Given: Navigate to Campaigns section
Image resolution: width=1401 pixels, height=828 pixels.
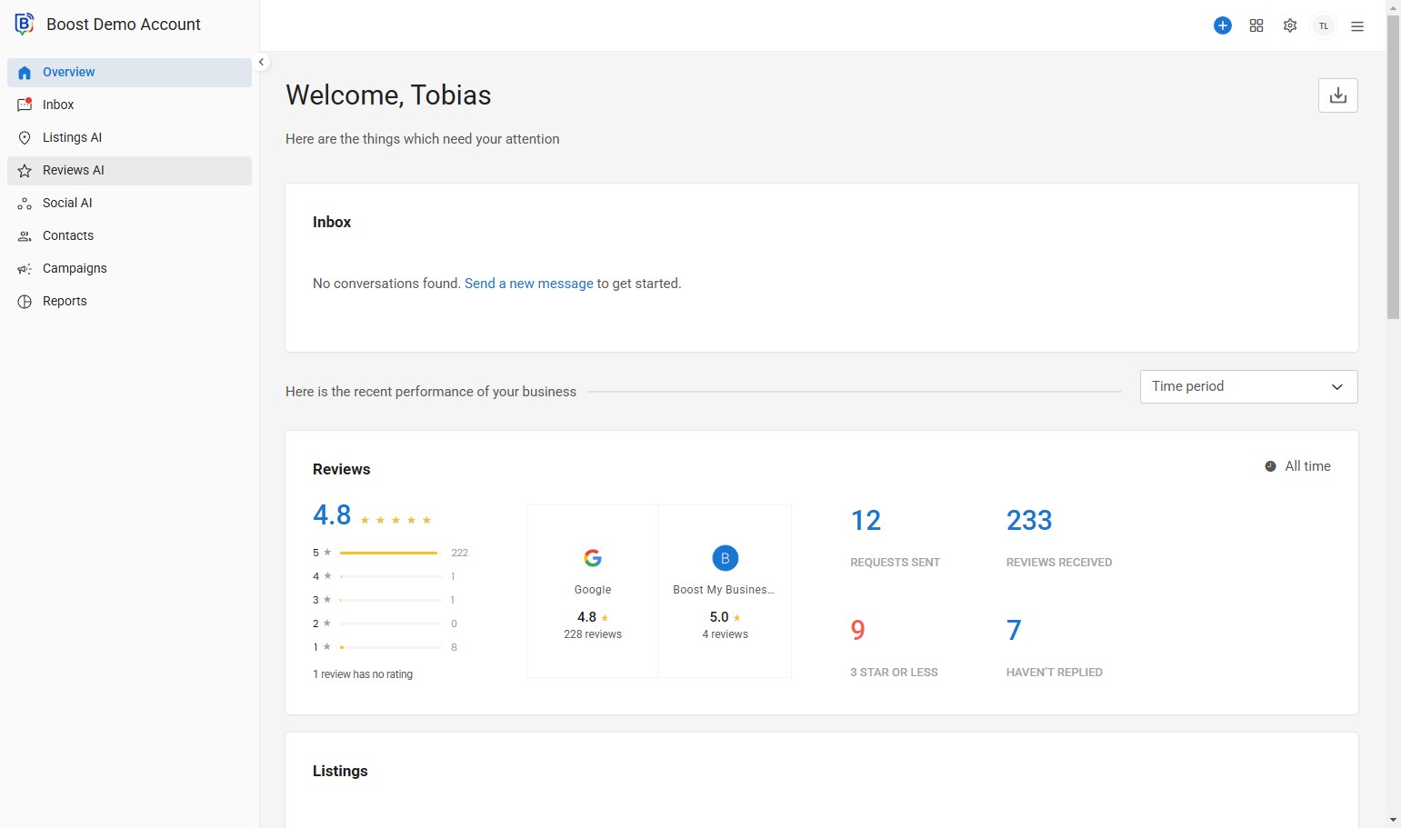Looking at the screenshot, I should (75, 268).
